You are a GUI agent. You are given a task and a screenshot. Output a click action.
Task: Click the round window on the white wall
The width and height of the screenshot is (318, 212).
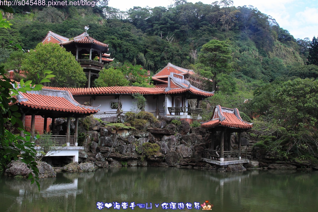pyautogui.click(x=114, y=105)
